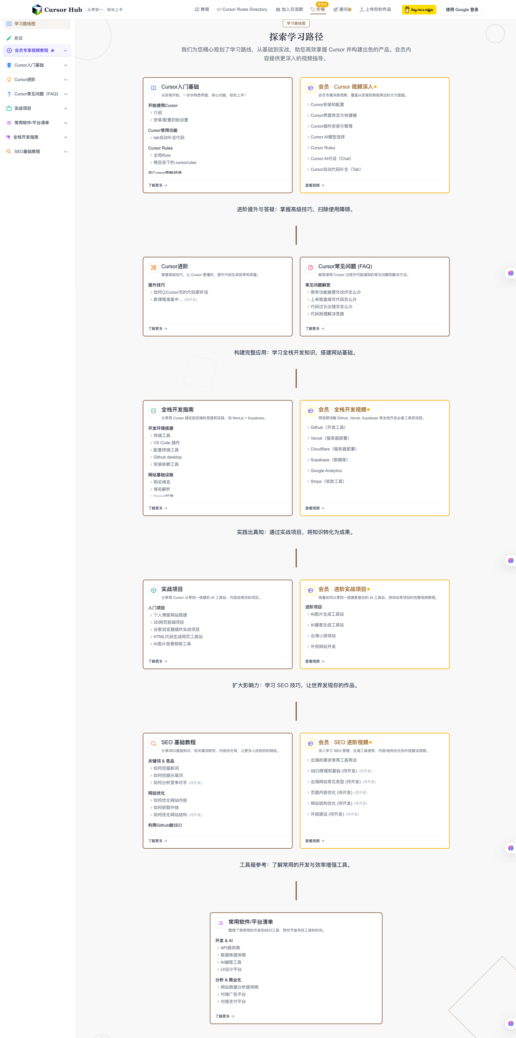Click 查看视频 on the 会员 · 全栈开发视频 card

[315, 508]
